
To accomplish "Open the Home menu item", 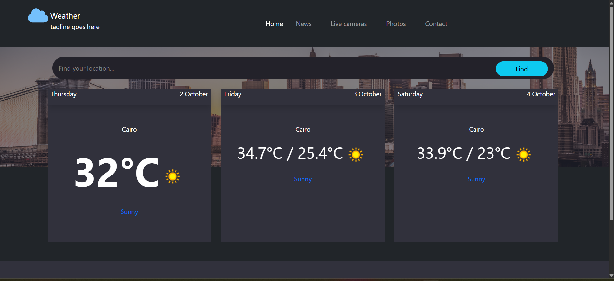I will coord(274,24).
